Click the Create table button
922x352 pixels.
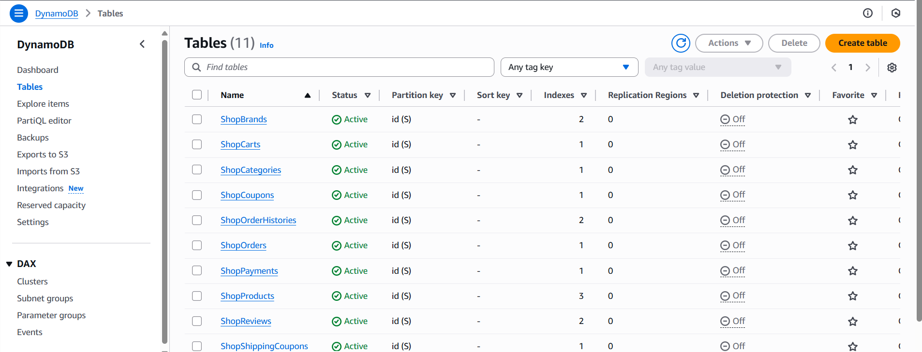863,43
